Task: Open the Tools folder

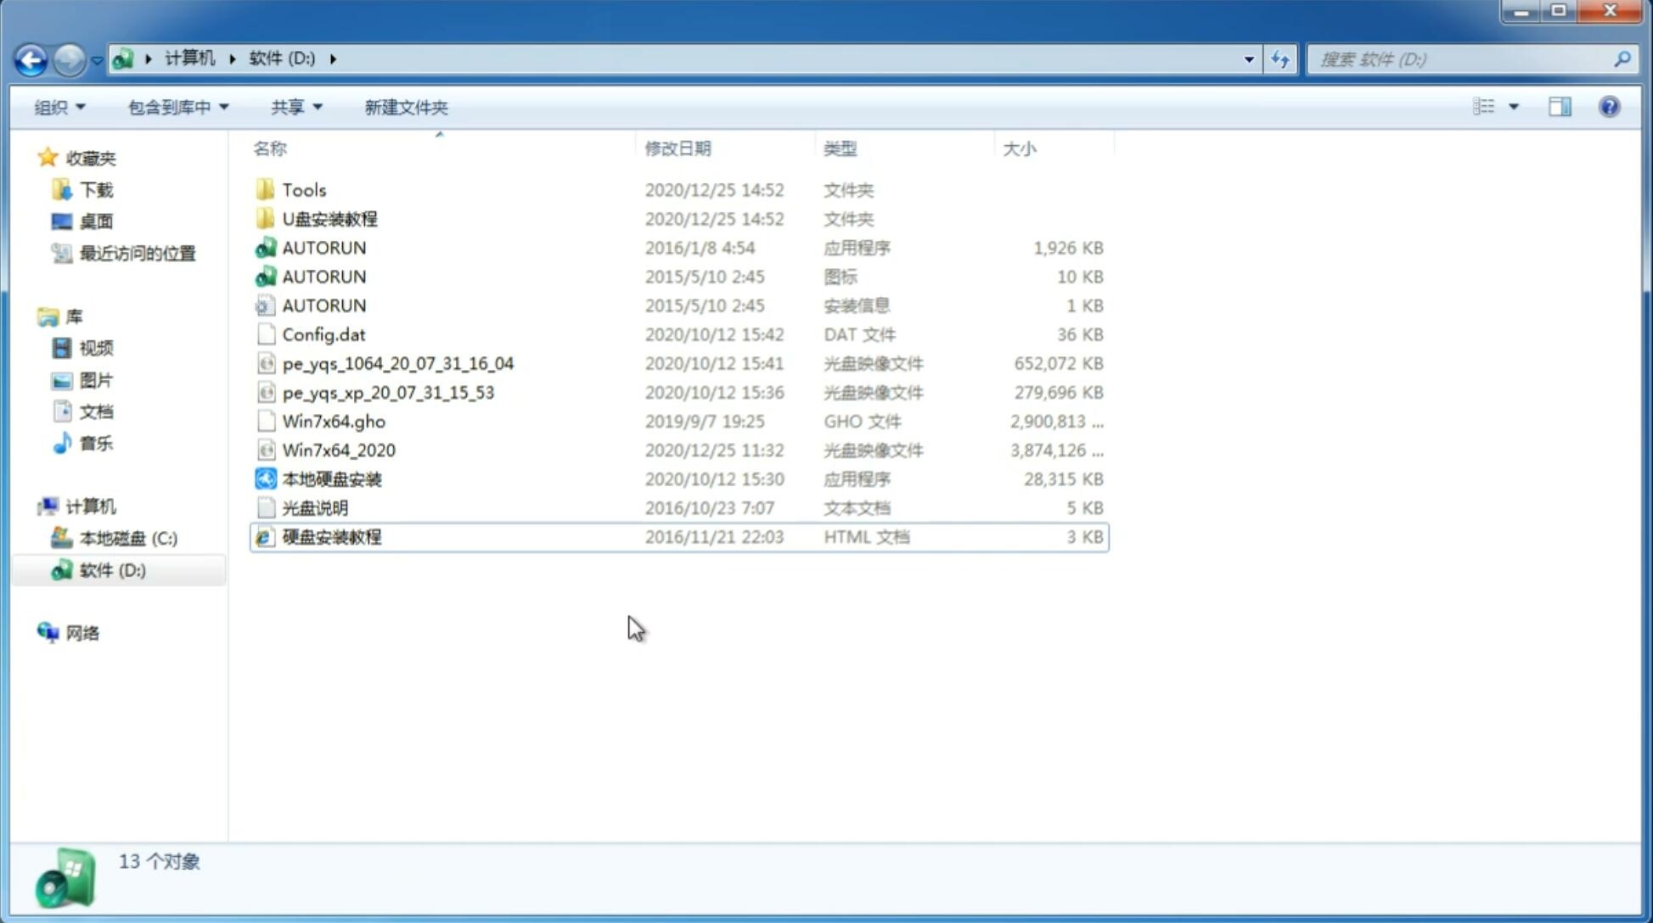Action: pos(302,189)
